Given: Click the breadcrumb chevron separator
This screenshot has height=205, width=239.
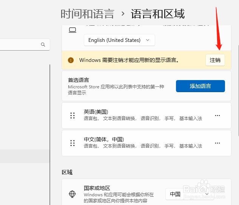Looking at the screenshot, I should coord(123,14).
